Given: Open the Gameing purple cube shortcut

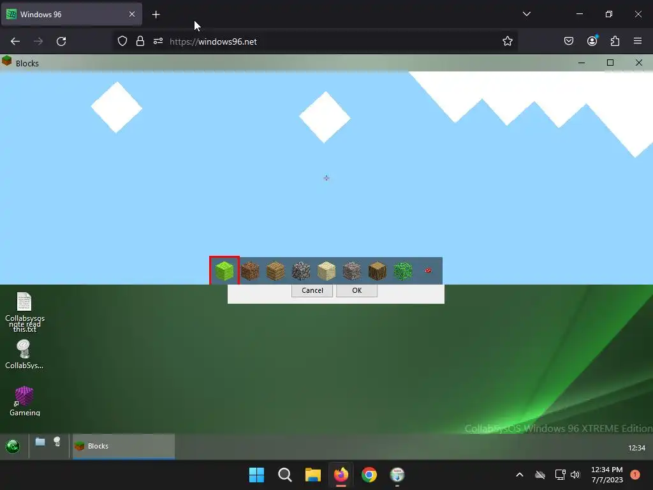Looking at the screenshot, I should tap(25, 401).
